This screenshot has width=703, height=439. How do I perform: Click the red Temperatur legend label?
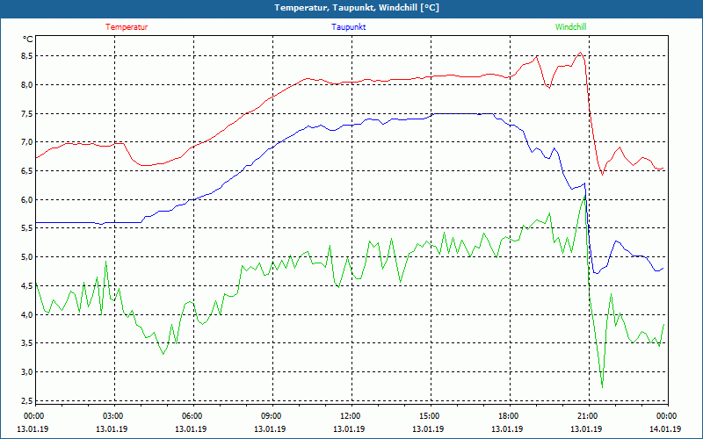click(127, 27)
